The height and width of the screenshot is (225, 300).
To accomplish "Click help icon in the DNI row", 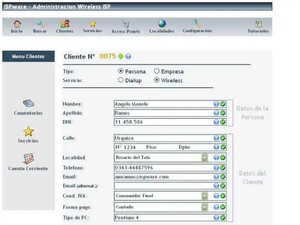I will click(x=216, y=122).
